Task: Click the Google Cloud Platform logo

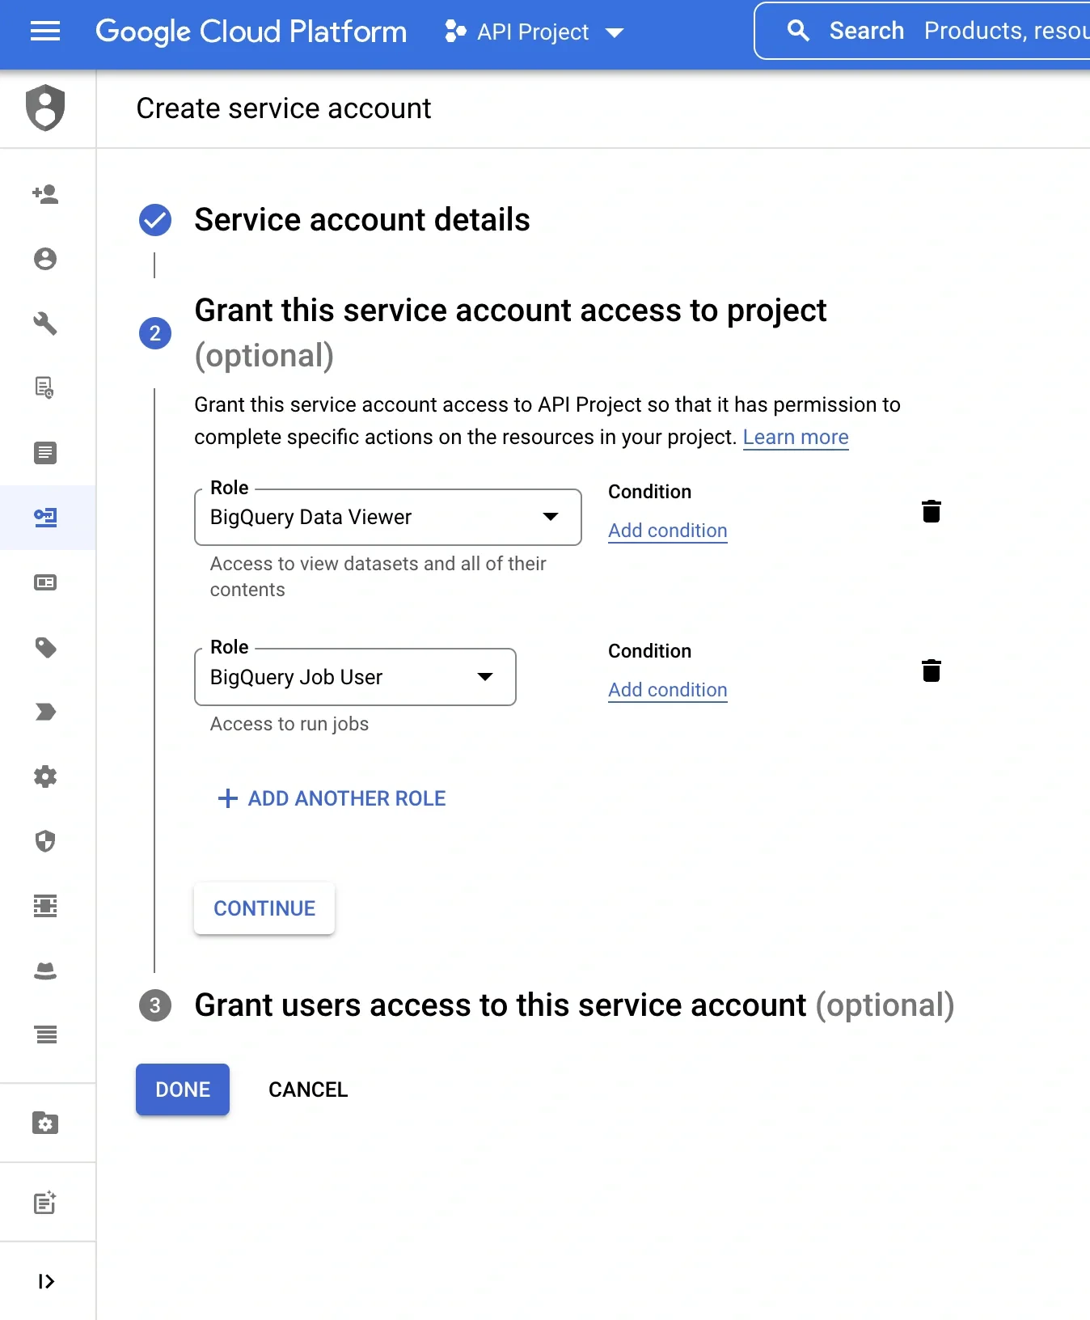Action: pos(251,32)
